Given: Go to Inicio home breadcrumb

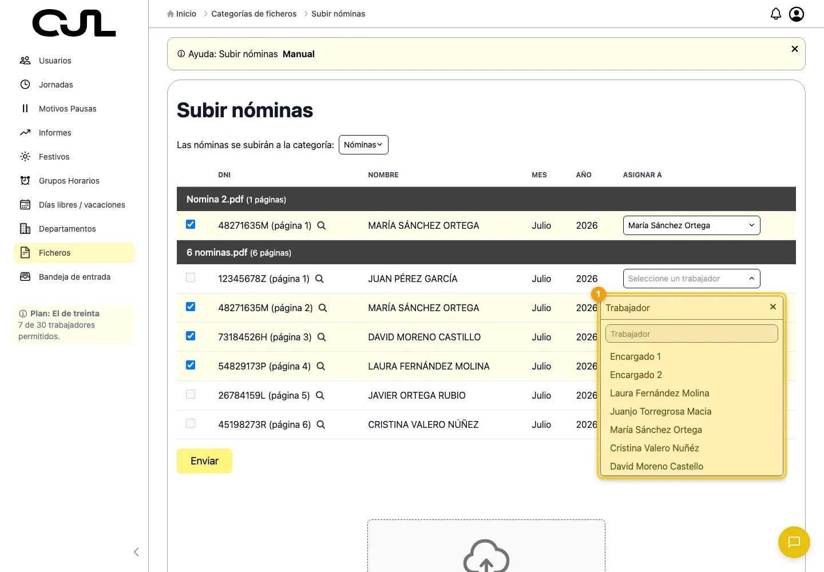Looking at the screenshot, I should [181, 14].
